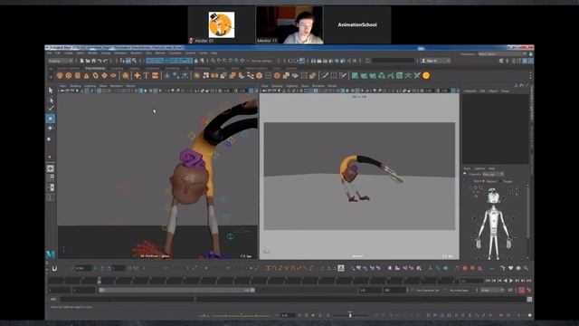Screen dimensions: 579x326
Task: Create a polygon cylinder from shelf
Action: pyautogui.click(x=78, y=75)
